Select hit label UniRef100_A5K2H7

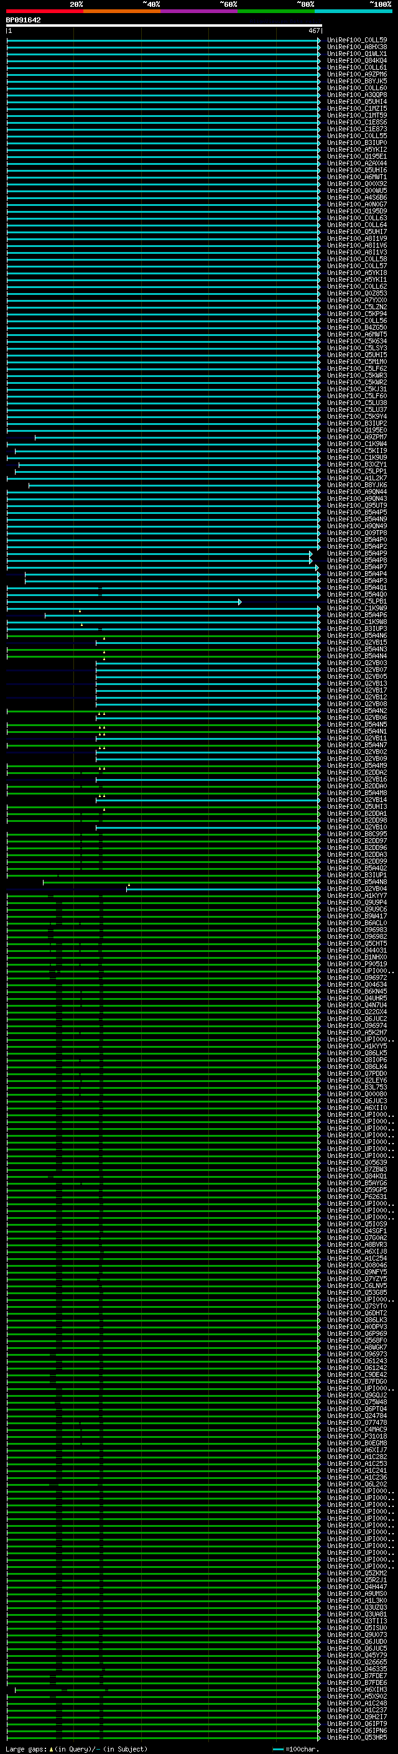pos(357,1033)
